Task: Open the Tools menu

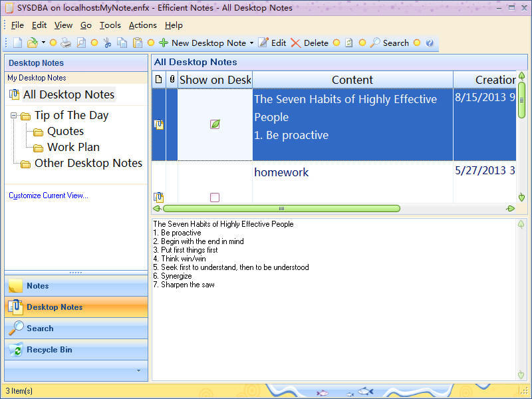Action: coord(110,25)
